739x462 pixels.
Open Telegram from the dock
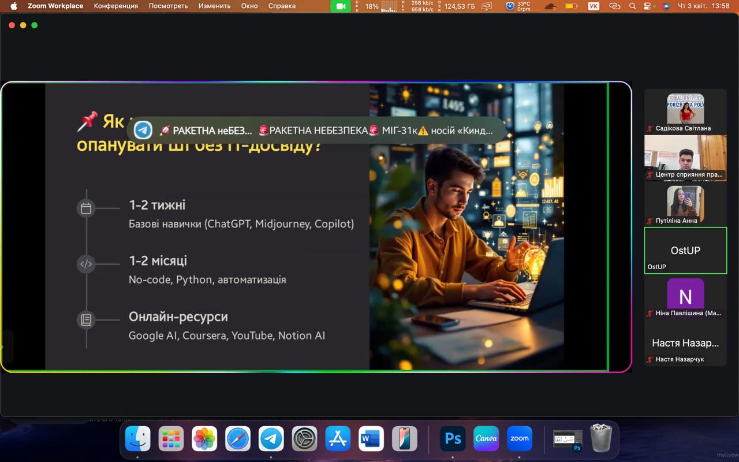click(x=271, y=439)
